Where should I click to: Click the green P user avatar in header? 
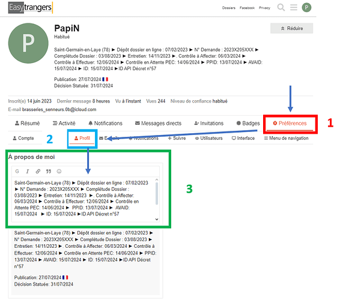[x=306, y=8]
